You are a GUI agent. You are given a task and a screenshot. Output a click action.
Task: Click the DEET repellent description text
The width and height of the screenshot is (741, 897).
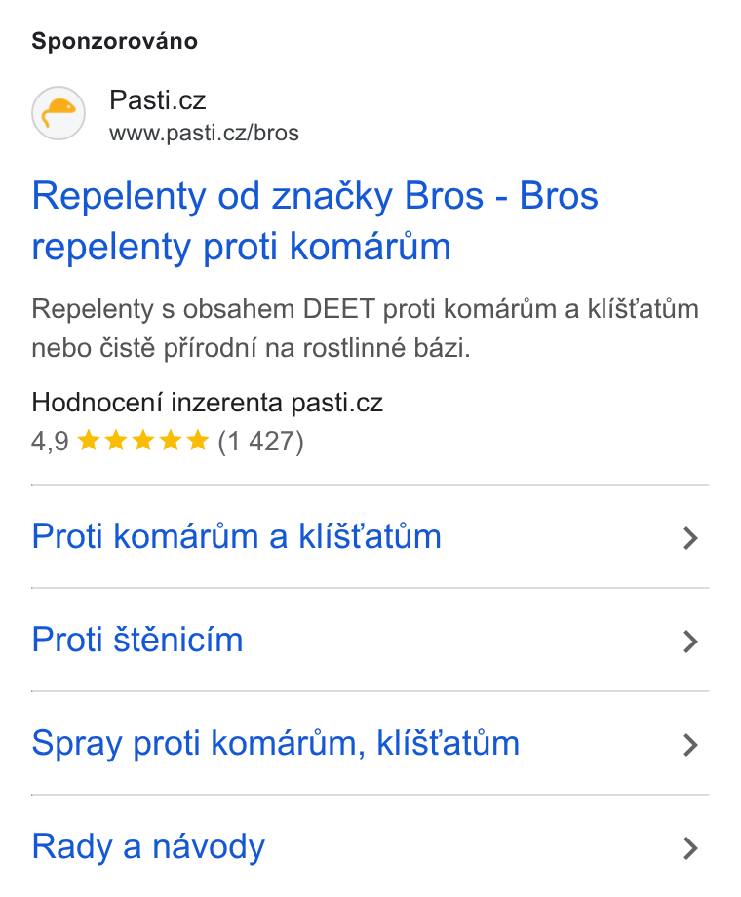(x=365, y=328)
